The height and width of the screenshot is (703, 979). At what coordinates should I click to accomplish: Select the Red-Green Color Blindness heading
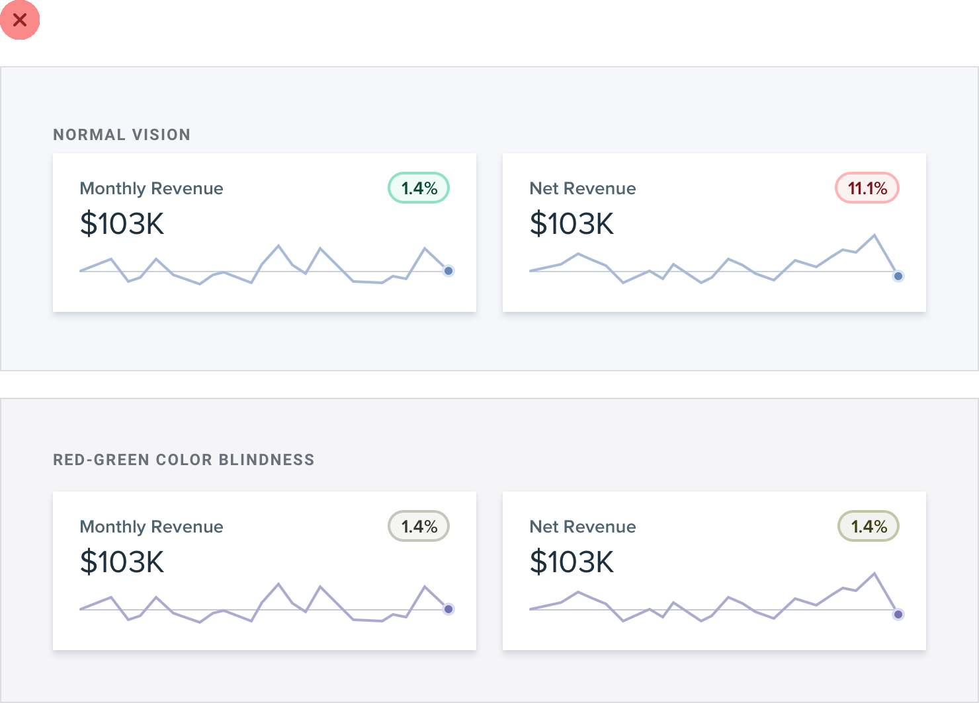pyautogui.click(x=183, y=460)
